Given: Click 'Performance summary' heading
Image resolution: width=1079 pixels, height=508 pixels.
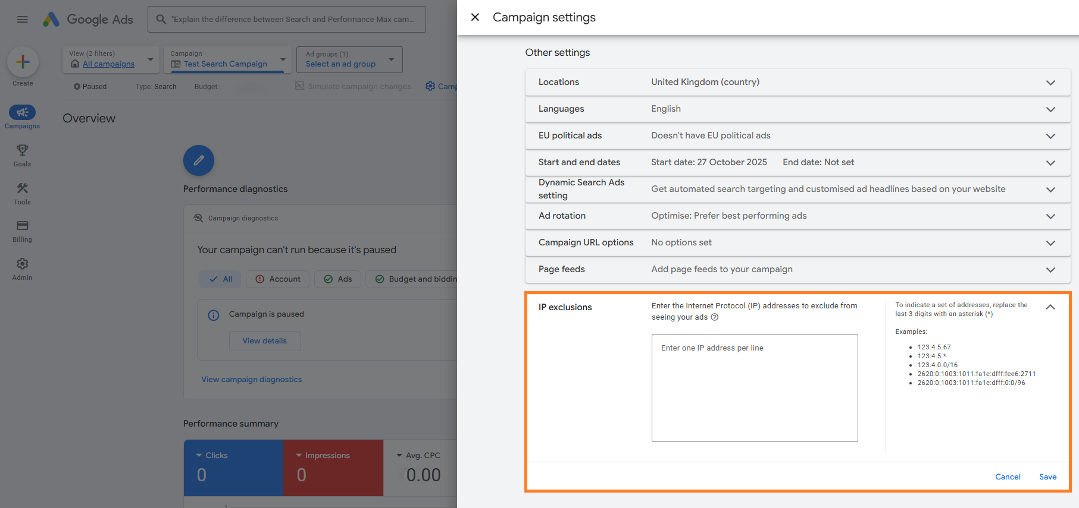Looking at the screenshot, I should [231, 424].
